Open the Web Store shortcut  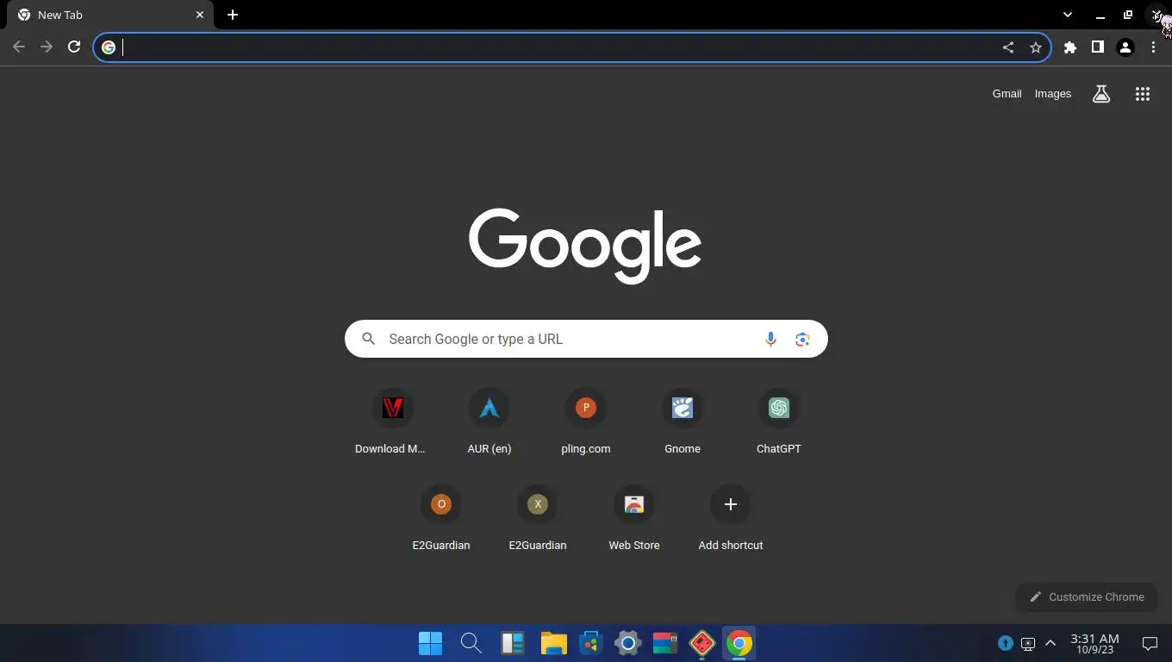coord(633,519)
